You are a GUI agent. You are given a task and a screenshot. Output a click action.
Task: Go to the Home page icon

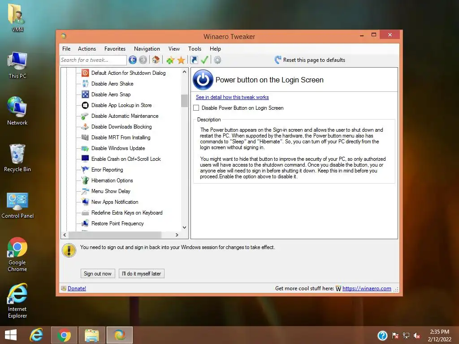point(156,60)
